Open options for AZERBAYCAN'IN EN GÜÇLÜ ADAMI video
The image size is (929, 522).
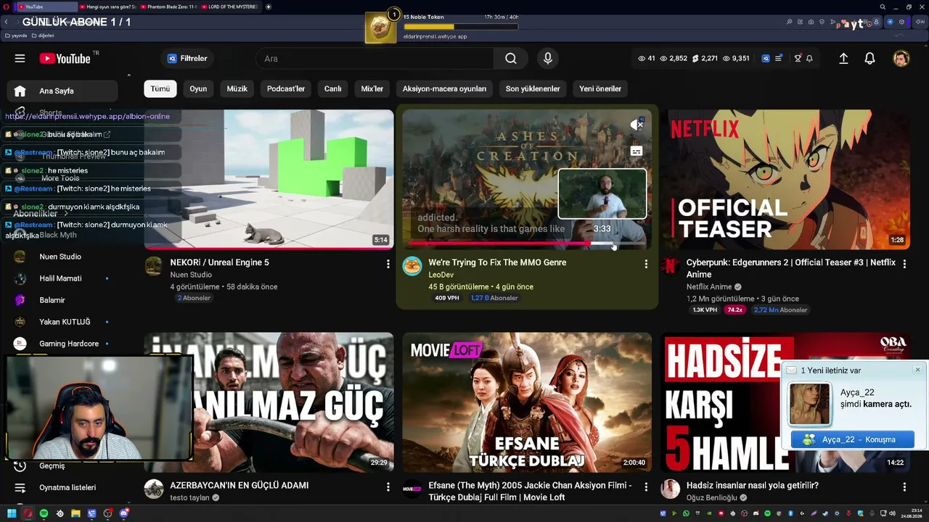pos(388,486)
